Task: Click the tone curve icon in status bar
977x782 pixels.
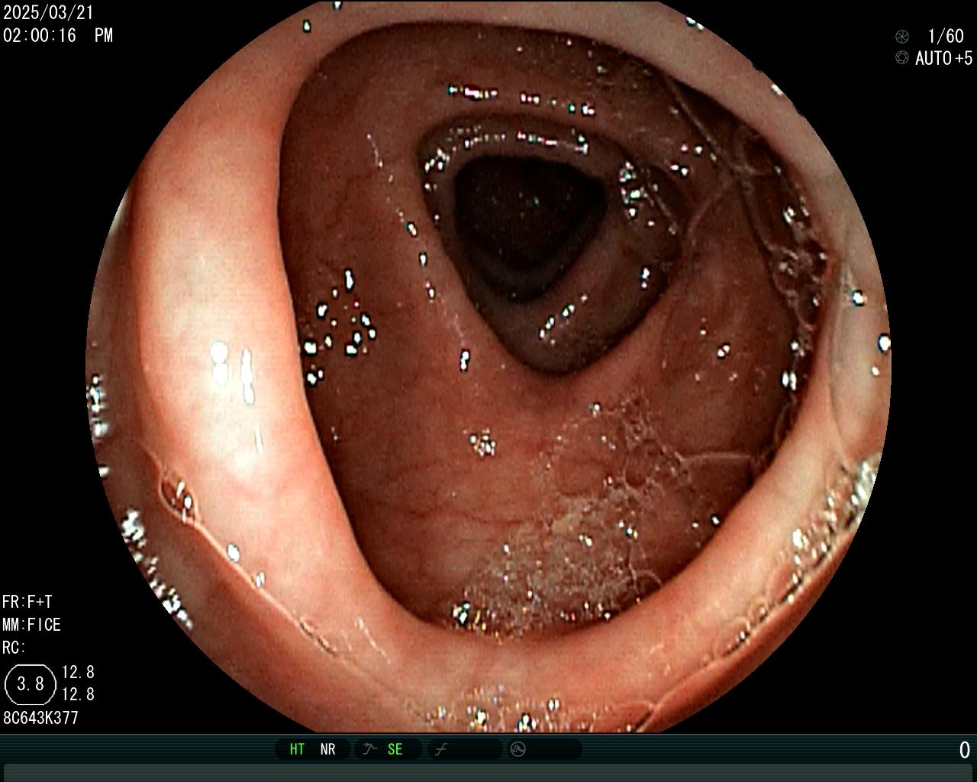Action: (440, 749)
